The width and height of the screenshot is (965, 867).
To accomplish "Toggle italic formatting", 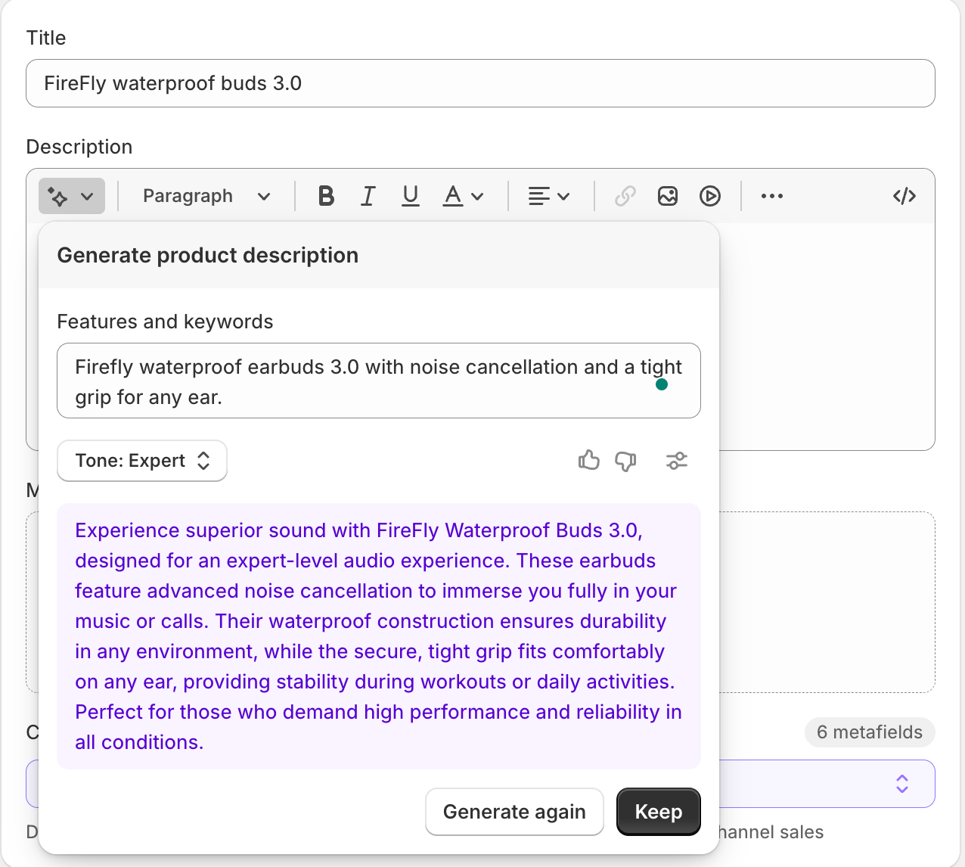I will pos(368,196).
